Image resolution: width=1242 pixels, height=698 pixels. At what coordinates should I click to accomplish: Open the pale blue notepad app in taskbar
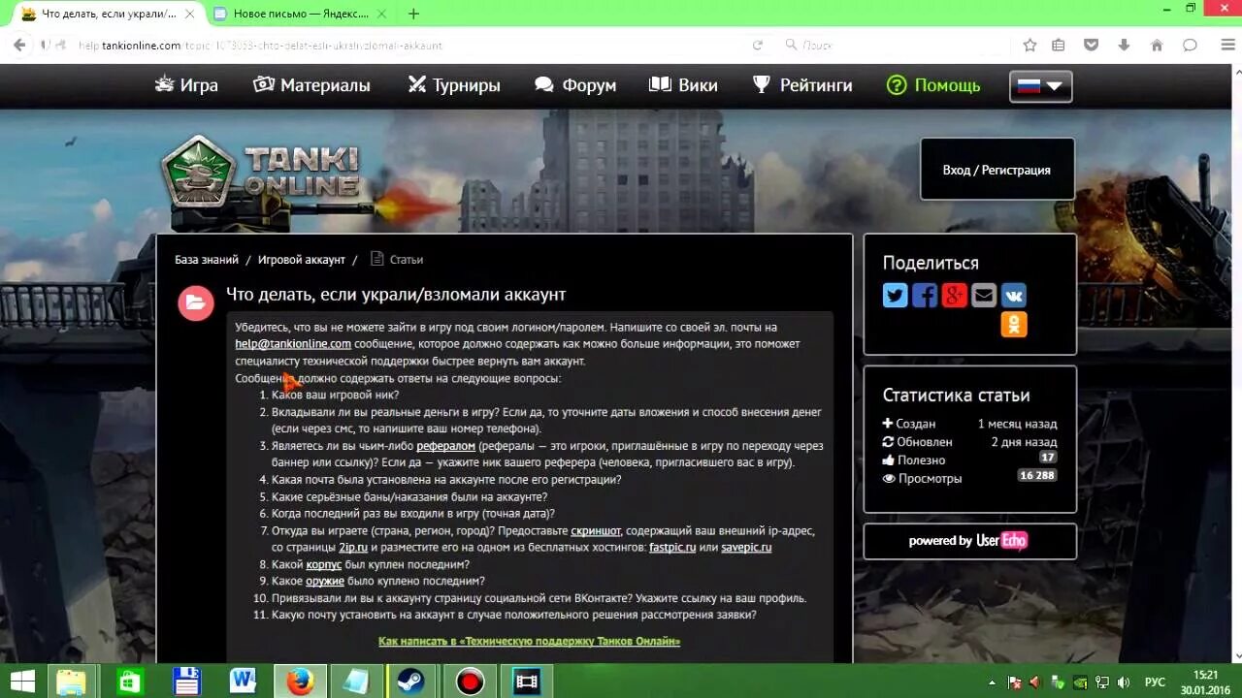pyautogui.click(x=355, y=682)
